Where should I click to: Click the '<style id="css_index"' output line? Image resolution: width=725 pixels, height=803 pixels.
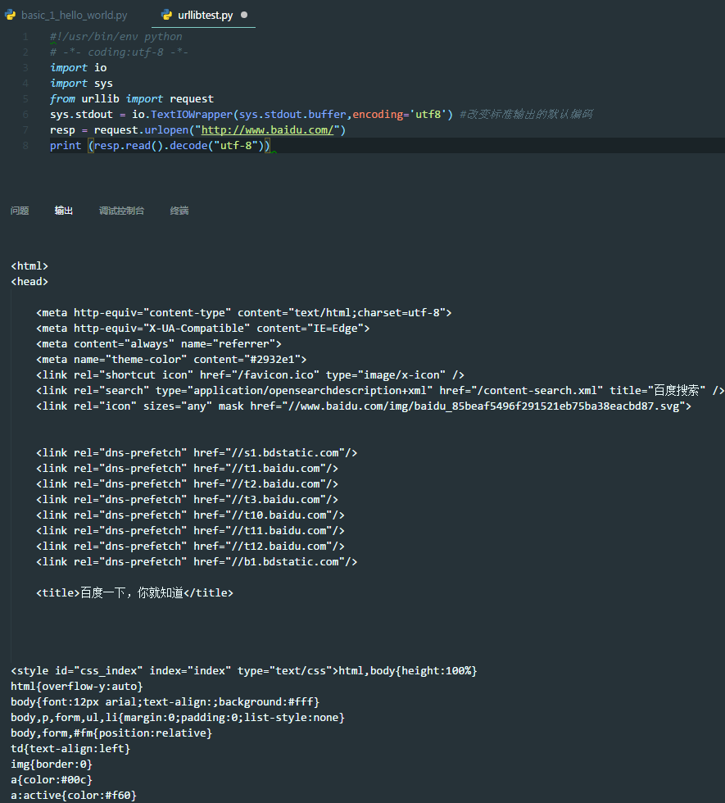pos(244,671)
